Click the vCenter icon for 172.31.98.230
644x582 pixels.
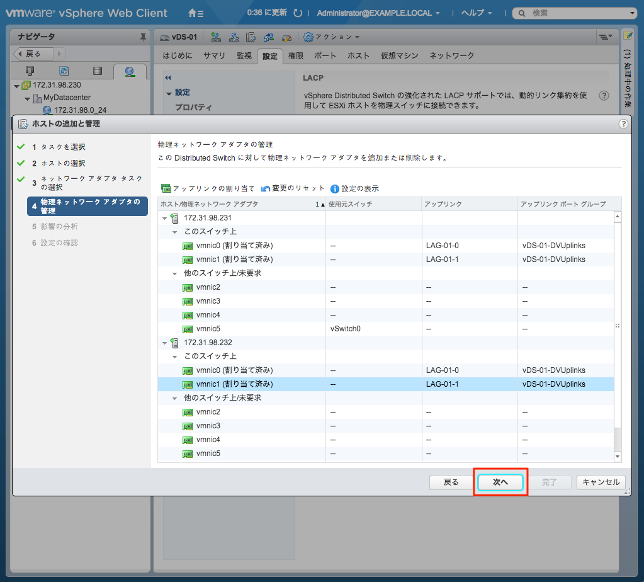[26, 85]
